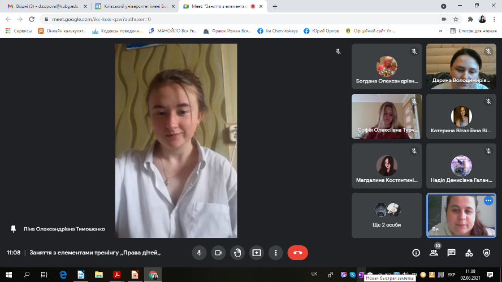Toggle the camera in Meet controls
This screenshot has height=282, width=502.
218,253
